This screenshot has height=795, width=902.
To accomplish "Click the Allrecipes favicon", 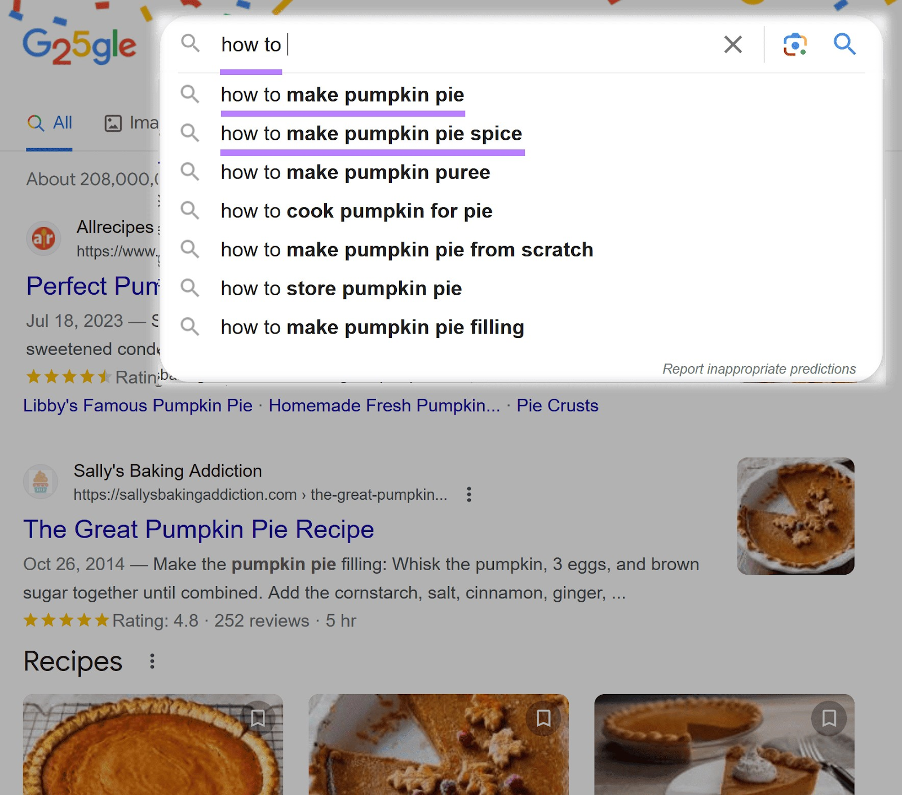I will (43, 238).
